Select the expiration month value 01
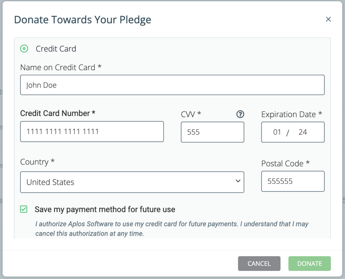Image resolution: width=345 pixels, height=279 pixels. [277, 132]
